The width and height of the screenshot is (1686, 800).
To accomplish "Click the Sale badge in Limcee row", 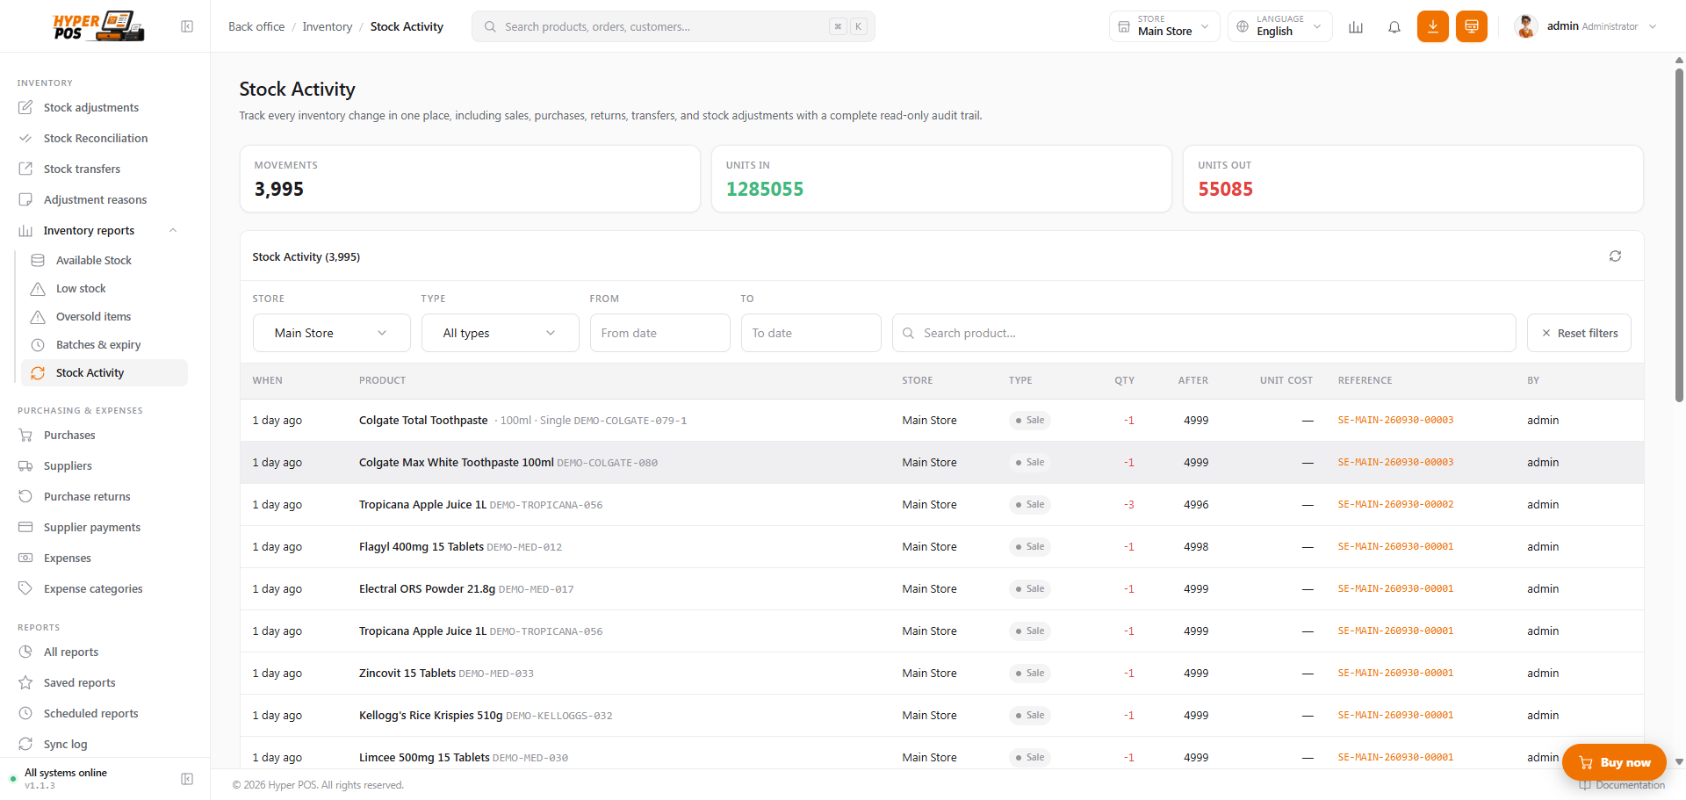I will pyautogui.click(x=1030, y=757).
